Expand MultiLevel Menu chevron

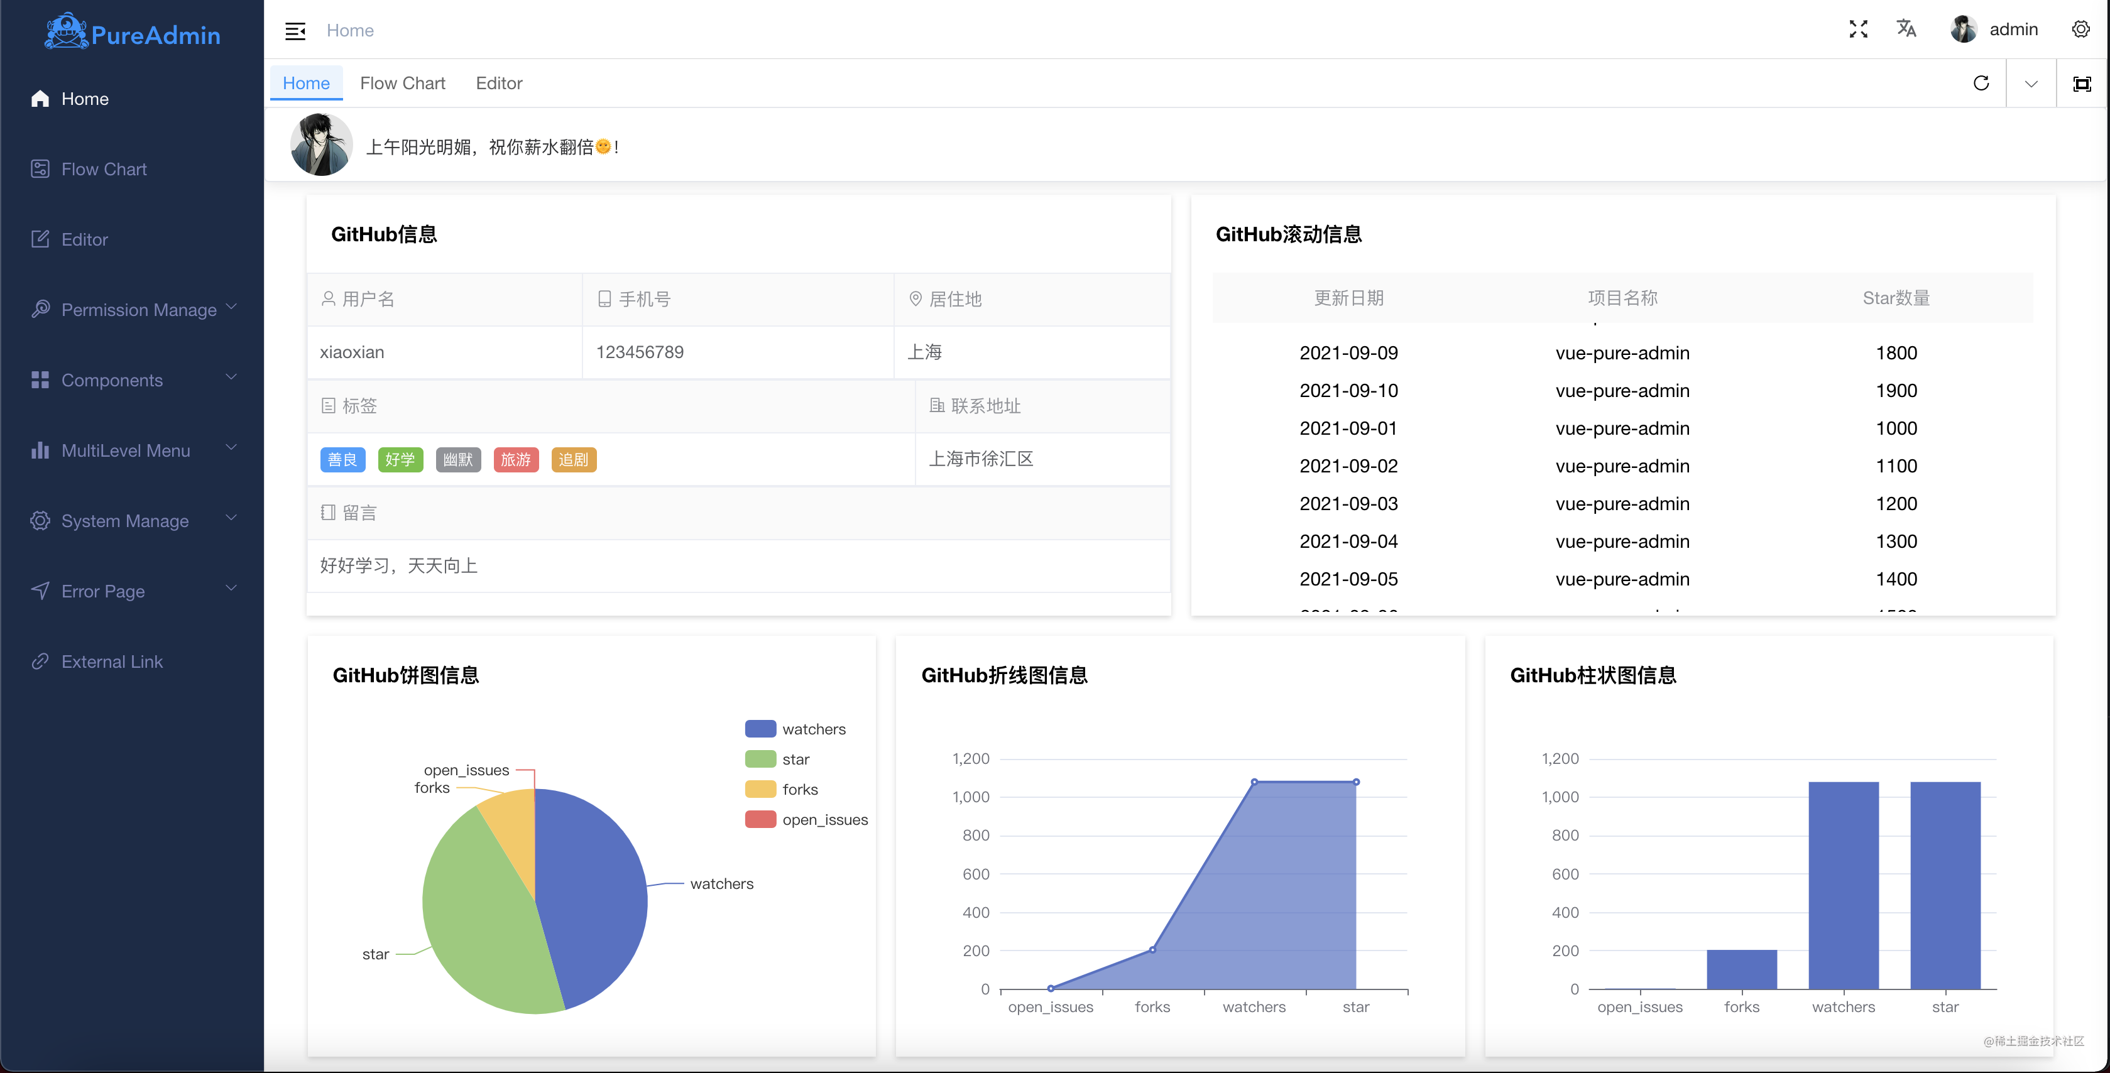tap(232, 448)
